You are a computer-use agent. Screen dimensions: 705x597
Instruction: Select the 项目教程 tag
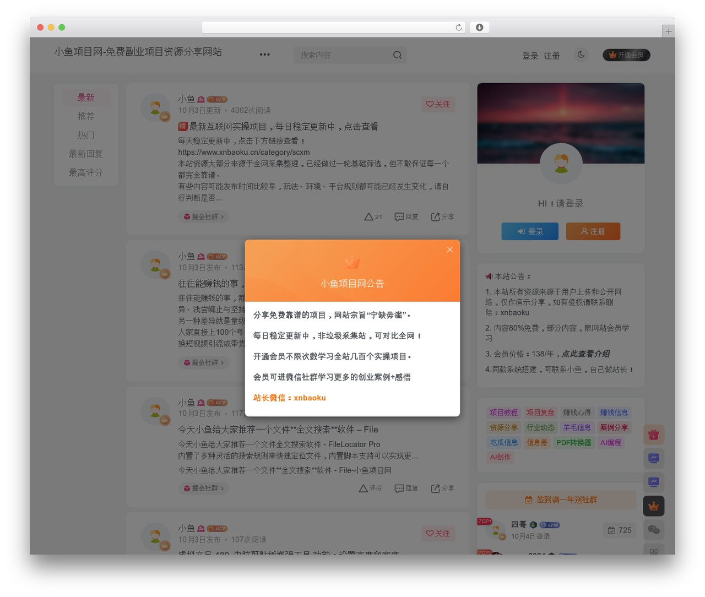pyautogui.click(x=504, y=413)
